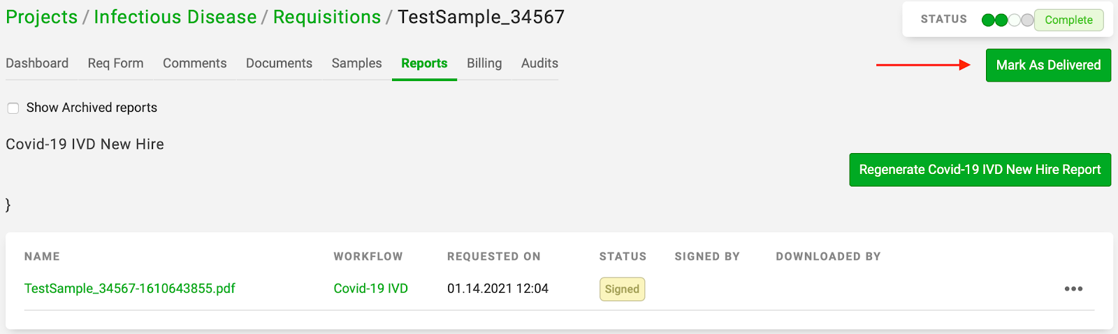
Task: Click the first green status progress dot
Action: (988, 20)
